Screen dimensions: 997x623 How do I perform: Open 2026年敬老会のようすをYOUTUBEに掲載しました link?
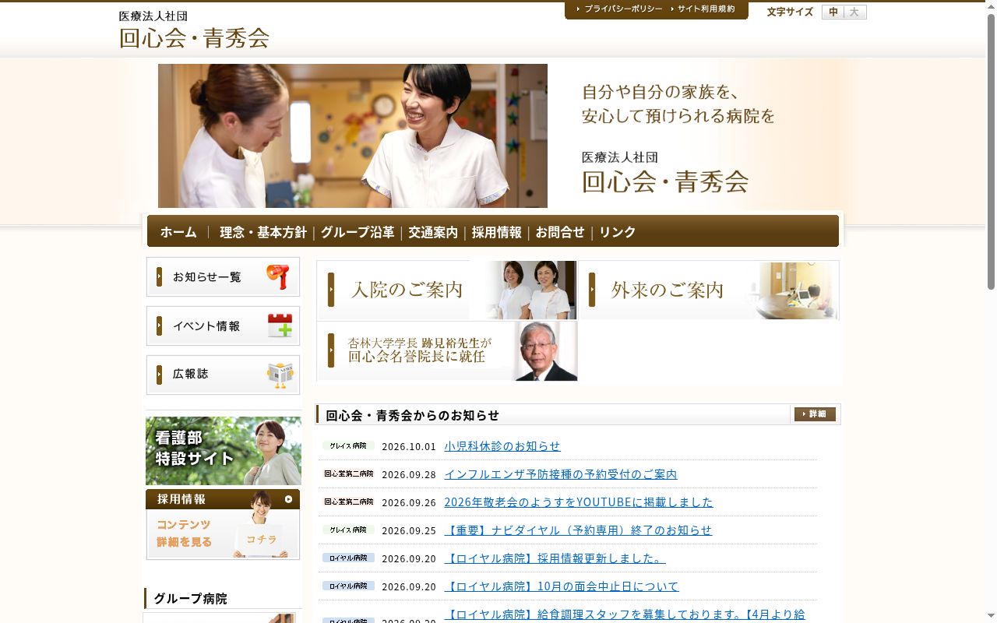(579, 502)
